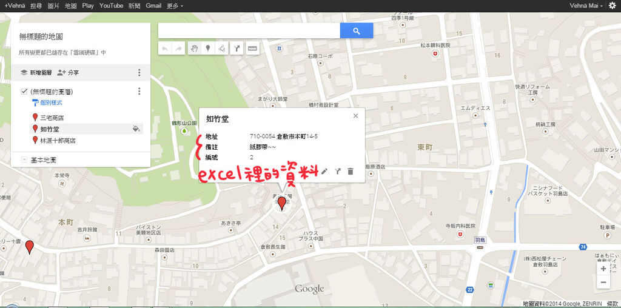
Task: Click the 倉敷長生館 map label
Action: pos(272,246)
